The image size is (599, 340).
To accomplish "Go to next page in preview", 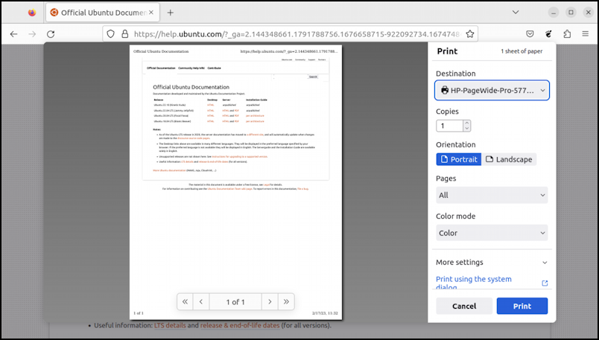I will (270, 302).
